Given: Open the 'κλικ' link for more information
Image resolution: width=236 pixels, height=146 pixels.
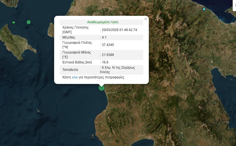Looking at the screenshot, I should tap(75, 77).
